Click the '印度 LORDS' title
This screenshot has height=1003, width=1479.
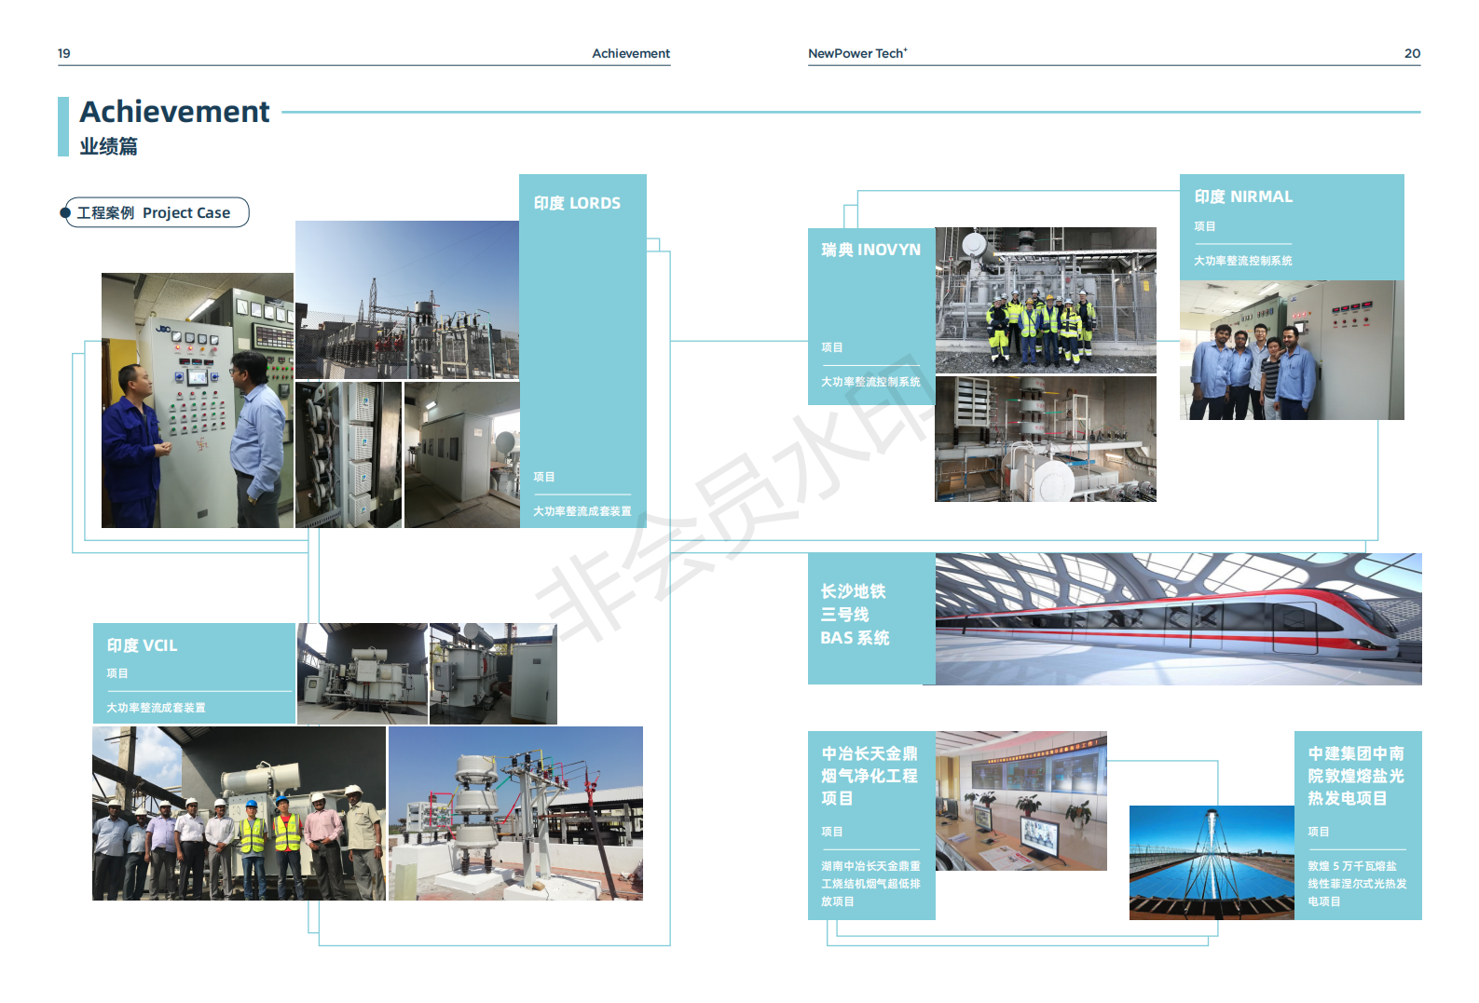pyautogui.click(x=577, y=203)
